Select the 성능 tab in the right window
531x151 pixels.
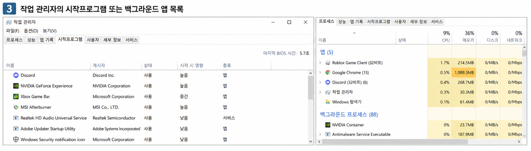[342, 22]
